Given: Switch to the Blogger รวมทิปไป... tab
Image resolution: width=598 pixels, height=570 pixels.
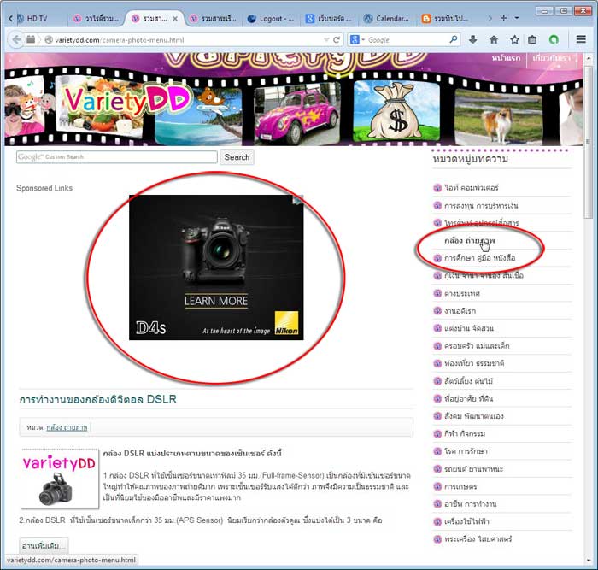Looking at the screenshot, I should (445, 18).
